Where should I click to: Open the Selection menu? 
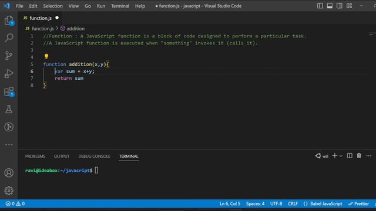click(53, 6)
